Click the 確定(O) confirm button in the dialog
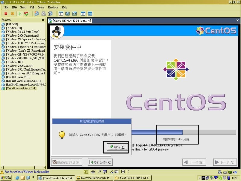The width and height of the screenshot is (241, 181). click(117, 147)
